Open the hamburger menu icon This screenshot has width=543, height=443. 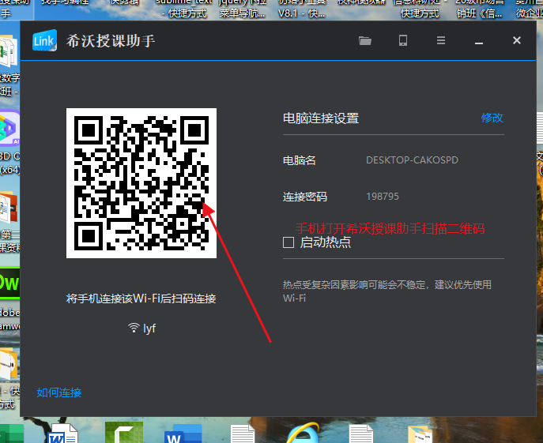pyautogui.click(x=441, y=40)
